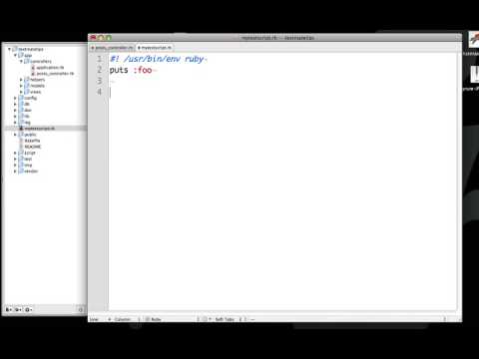Select the log folder icon
Viewport: 479px width, 359px height.
21,123
